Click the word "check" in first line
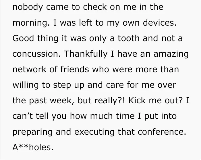The image size is (201, 160). [95, 7]
